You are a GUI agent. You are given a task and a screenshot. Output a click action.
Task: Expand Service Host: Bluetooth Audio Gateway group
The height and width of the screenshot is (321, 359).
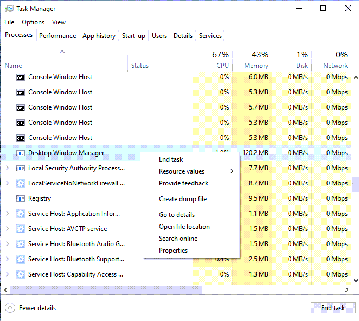(x=7, y=244)
